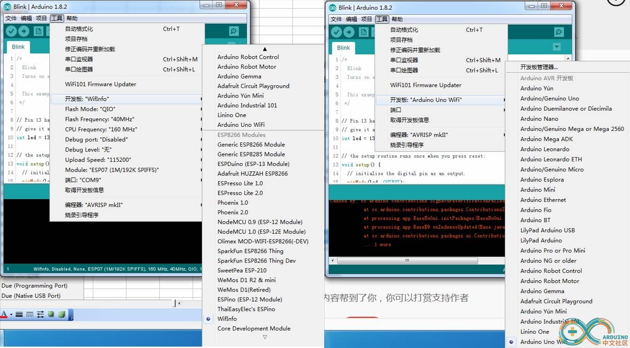Click Upload arrow icon in right Arduino window
Viewport: 630px width, 348px height.
tap(349, 32)
